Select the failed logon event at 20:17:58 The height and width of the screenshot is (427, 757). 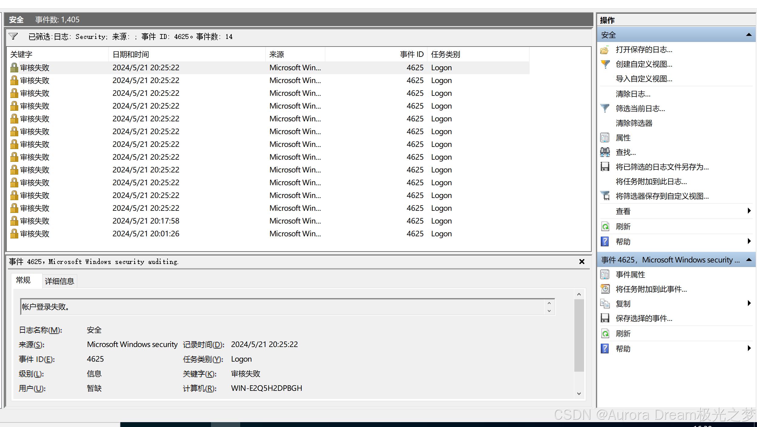coord(146,221)
